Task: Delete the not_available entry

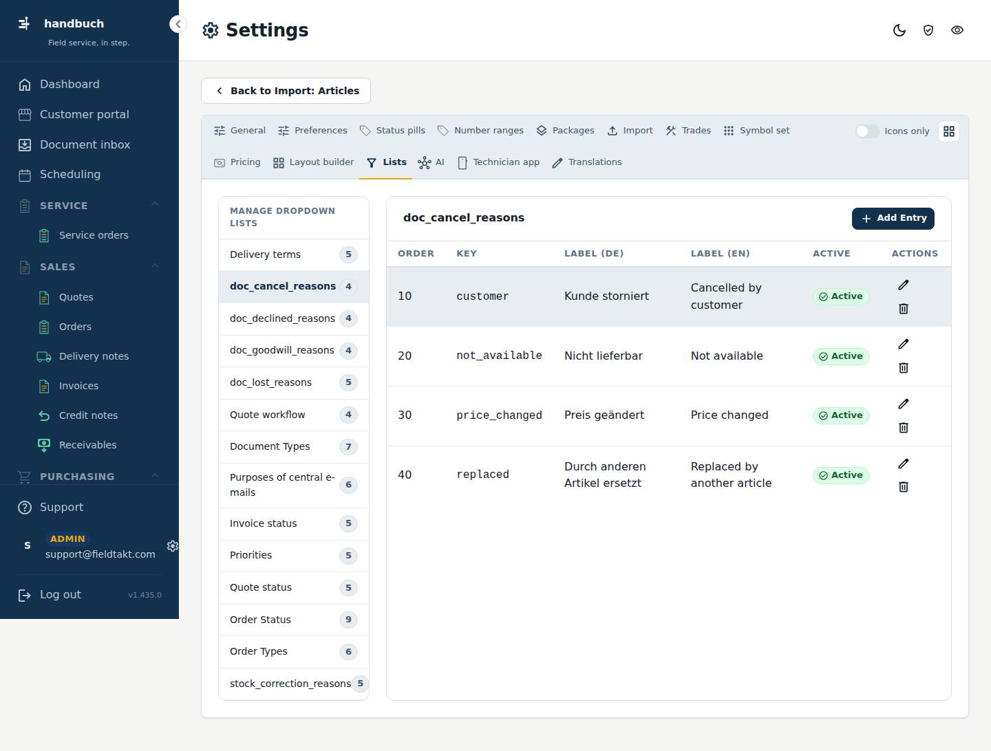Action: click(x=904, y=368)
